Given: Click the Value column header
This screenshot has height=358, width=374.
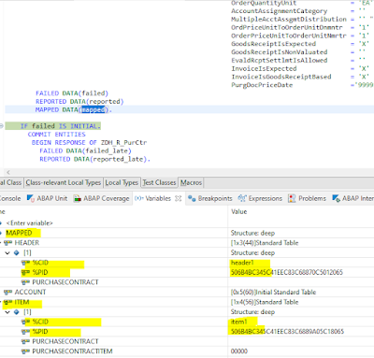Looking at the screenshot, I should 239,211.
